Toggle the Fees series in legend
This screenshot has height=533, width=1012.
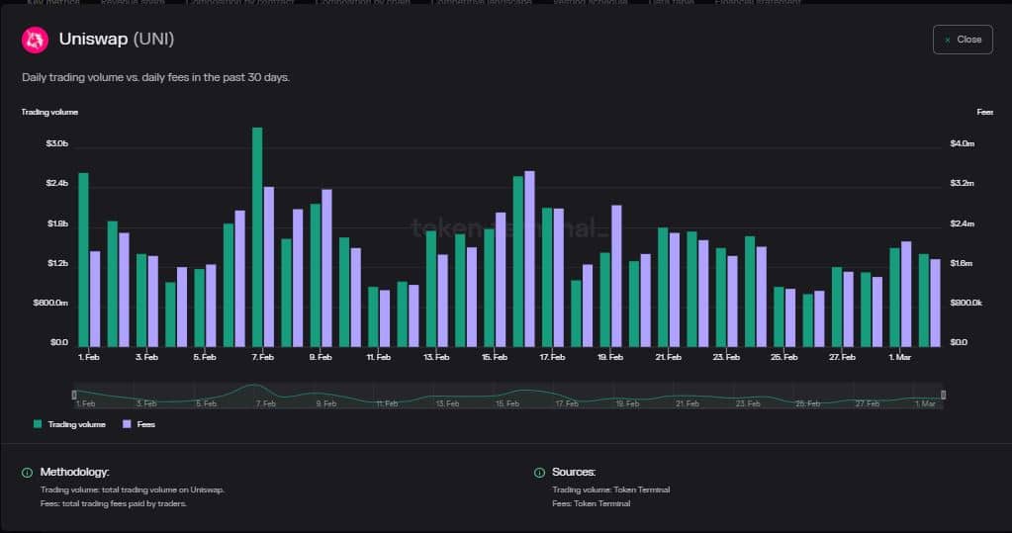138,424
